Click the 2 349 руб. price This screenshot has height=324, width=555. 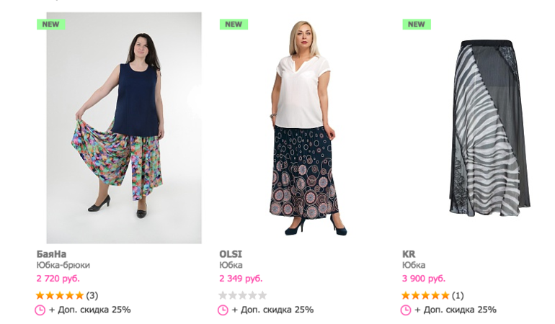(x=241, y=279)
